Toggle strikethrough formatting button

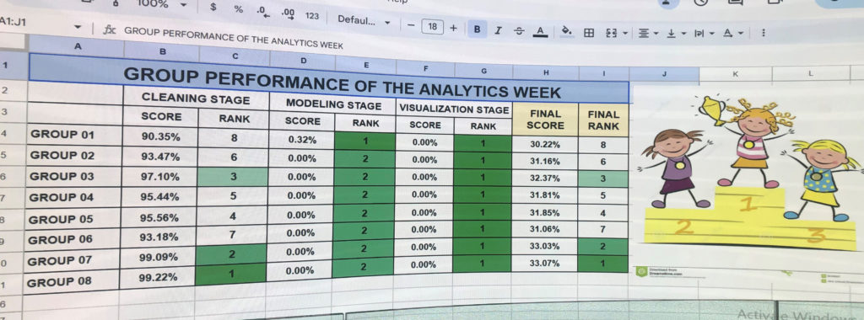pyautogui.click(x=519, y=31)
